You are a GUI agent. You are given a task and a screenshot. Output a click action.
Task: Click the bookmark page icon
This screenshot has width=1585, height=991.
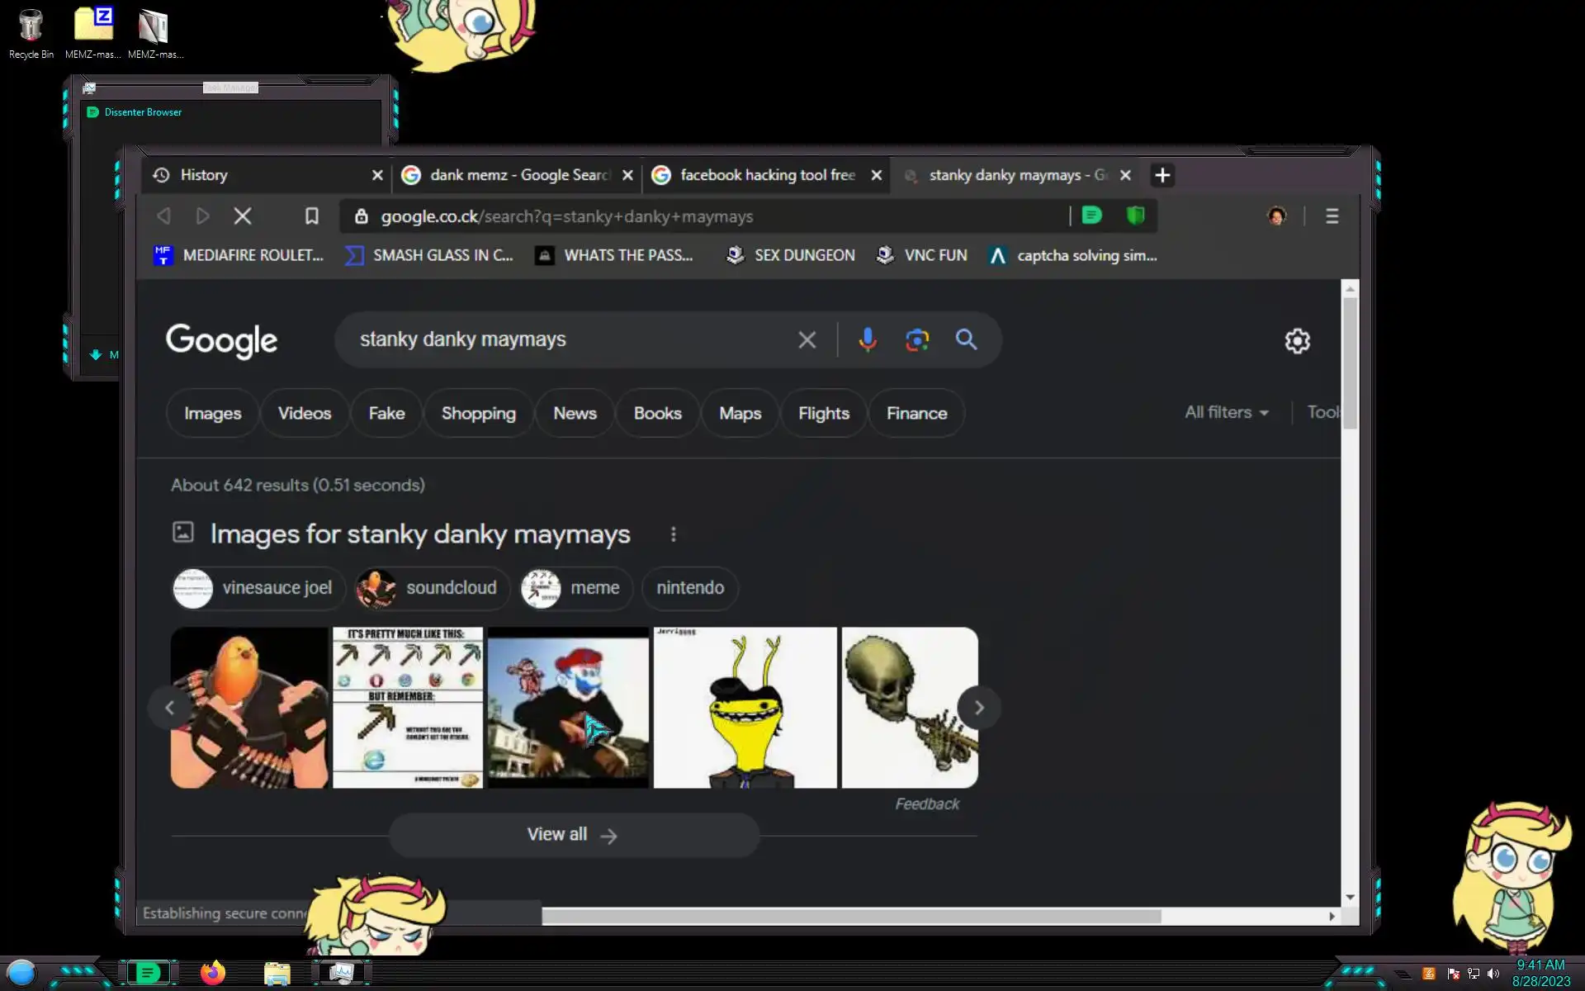(311, 216)
